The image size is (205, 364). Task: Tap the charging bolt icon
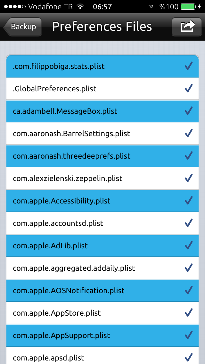(200, 7)
